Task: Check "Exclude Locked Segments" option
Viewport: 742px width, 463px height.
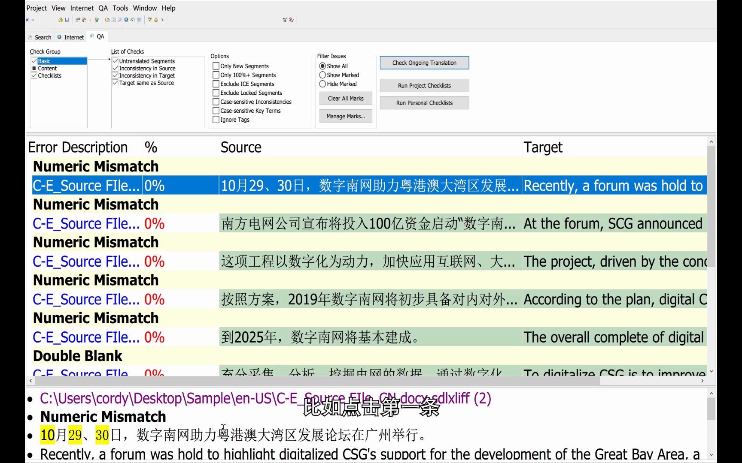Action: tap(216, 93)
